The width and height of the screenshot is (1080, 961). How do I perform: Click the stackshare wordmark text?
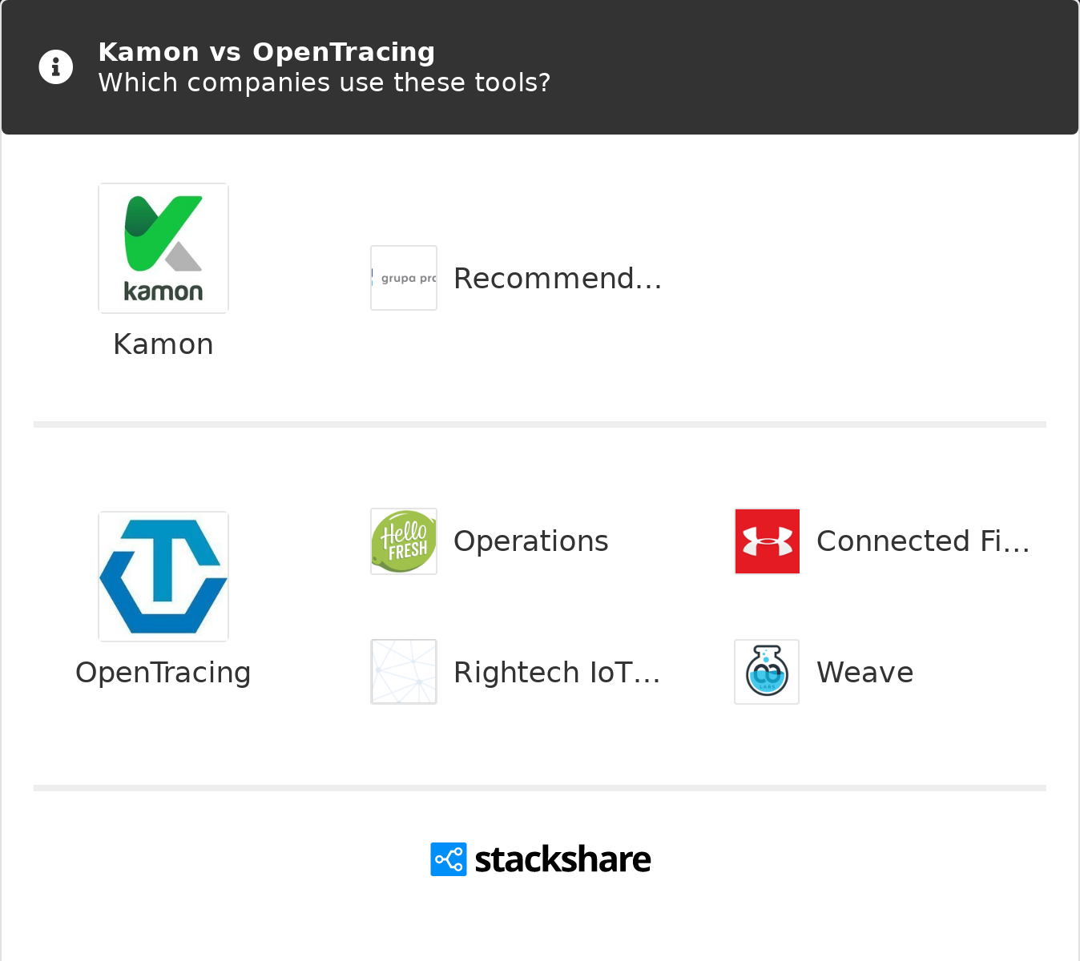(562, 859)
